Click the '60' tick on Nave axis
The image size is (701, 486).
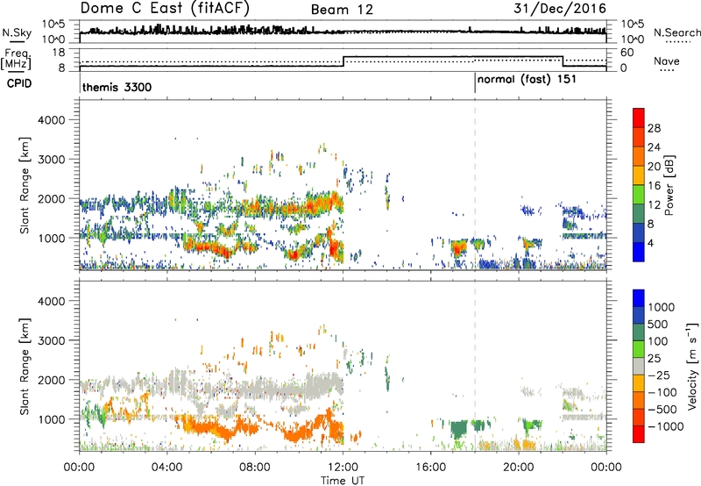click(x=627, y=53)
